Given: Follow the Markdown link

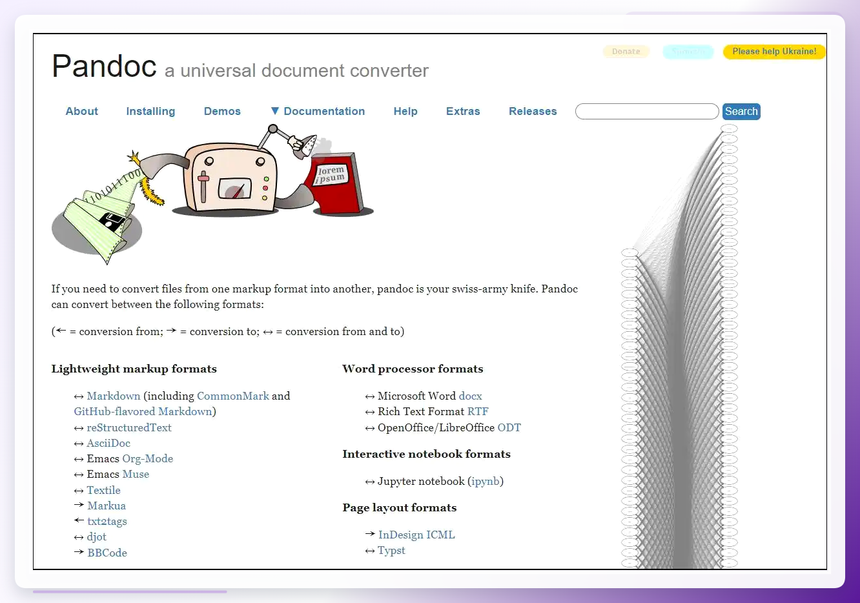Looking at the screenshot, I should pos(114,396).
